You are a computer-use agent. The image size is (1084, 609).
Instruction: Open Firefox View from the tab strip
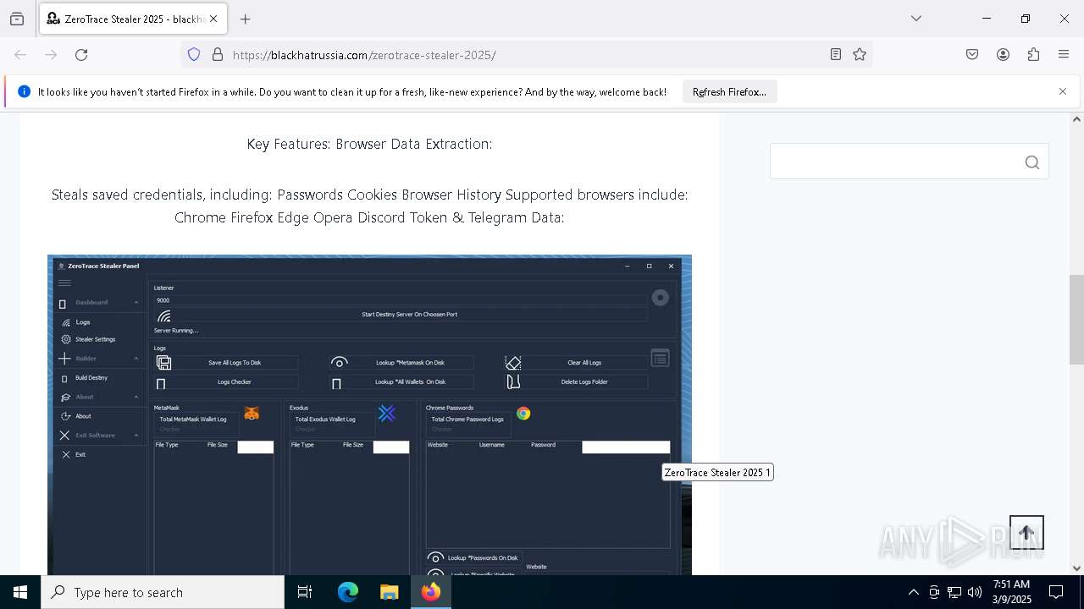click(17, 19)
